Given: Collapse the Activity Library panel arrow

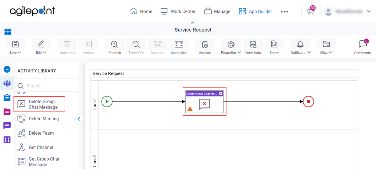Looking at the screenshot, I should pos(79,119).
